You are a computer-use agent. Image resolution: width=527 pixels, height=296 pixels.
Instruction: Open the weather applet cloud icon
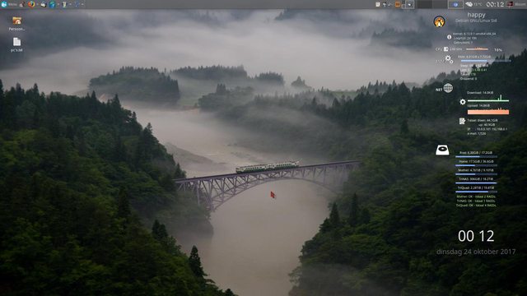(469, 4)
